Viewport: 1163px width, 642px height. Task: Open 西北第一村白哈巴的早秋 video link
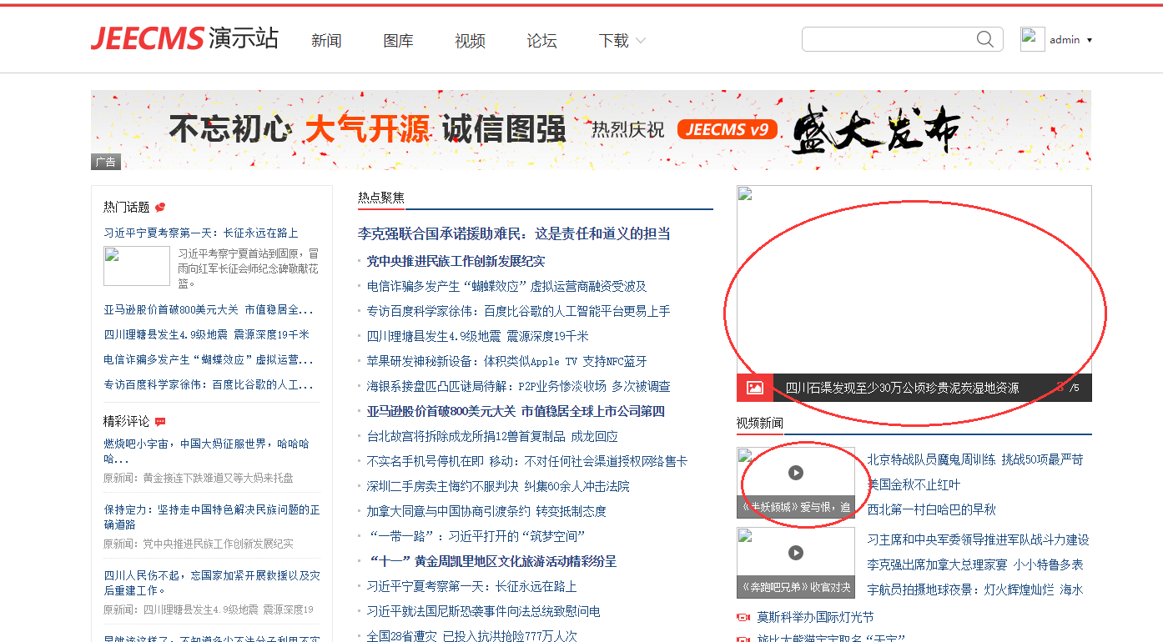tap(931, 509)
